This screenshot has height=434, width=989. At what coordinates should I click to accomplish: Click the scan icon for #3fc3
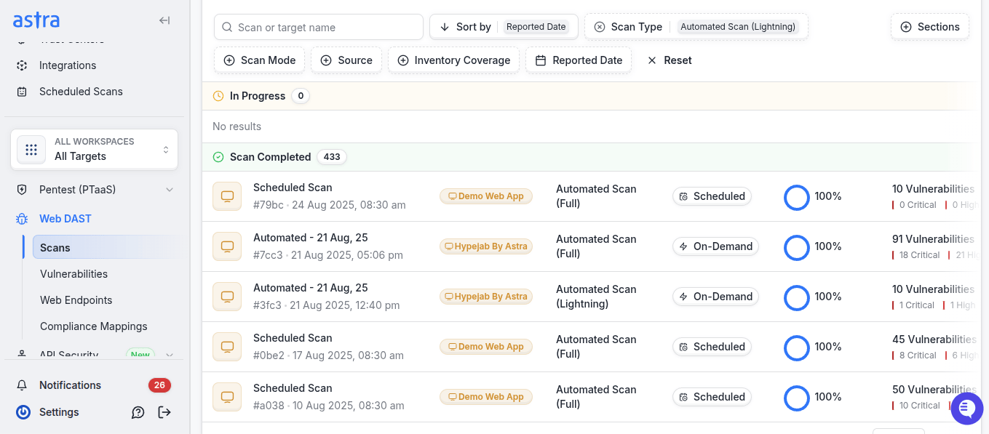click(227, 297)
